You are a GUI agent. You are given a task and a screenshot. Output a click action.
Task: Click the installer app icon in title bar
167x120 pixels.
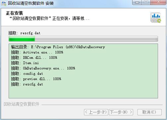coord(4,3)
